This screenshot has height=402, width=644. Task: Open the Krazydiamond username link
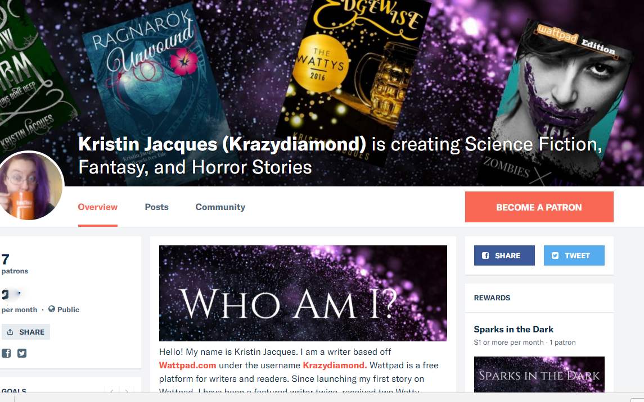tap(334, 365)
